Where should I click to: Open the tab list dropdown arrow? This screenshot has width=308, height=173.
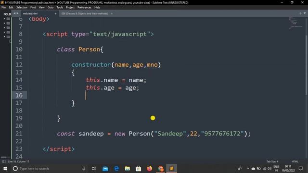[305, 13]
